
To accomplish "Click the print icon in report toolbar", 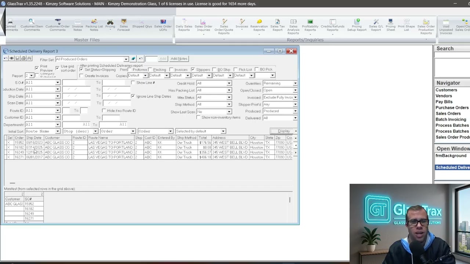I will coord(23,59).
